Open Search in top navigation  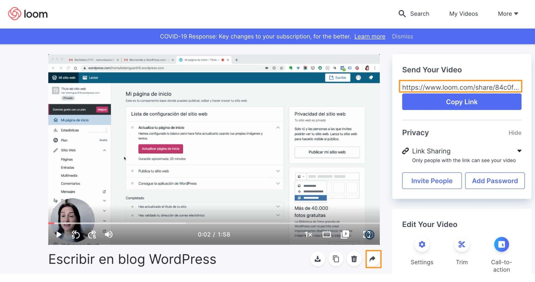[414, 14]
